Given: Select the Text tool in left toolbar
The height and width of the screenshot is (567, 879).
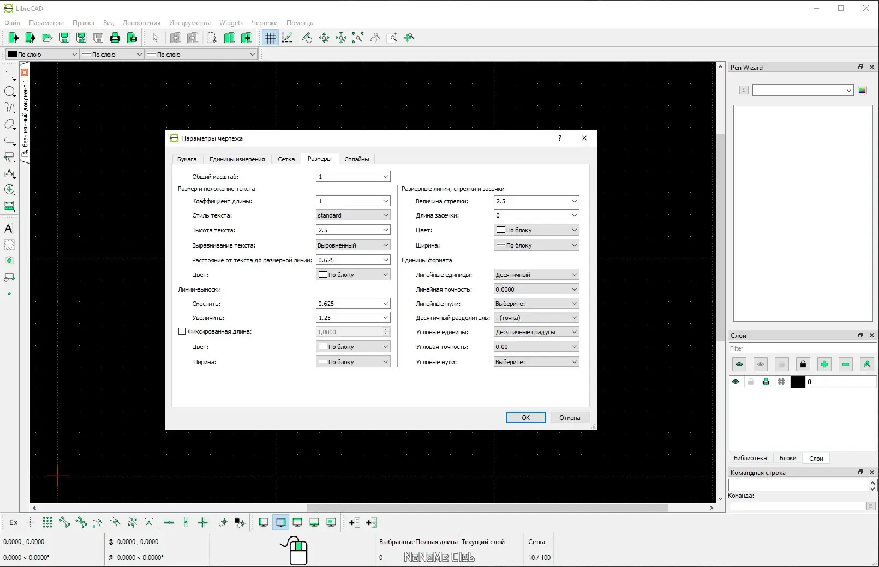Looking at the screenshot, I should (x=9, y=228).
